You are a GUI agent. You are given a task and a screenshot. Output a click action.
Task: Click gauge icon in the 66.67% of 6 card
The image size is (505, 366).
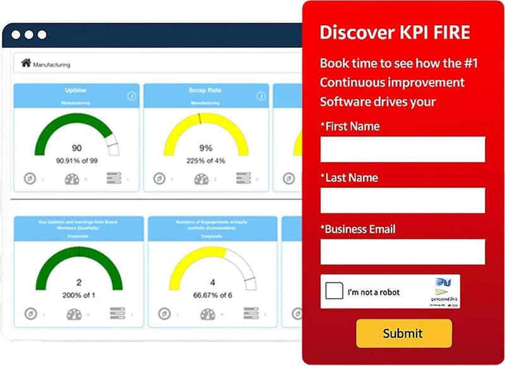pos(208,314)
